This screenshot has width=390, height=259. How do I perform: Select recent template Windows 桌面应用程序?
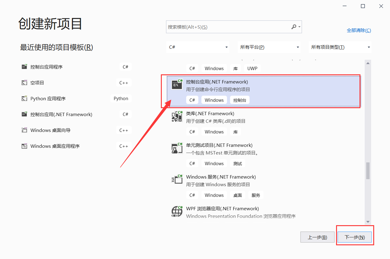76,146
